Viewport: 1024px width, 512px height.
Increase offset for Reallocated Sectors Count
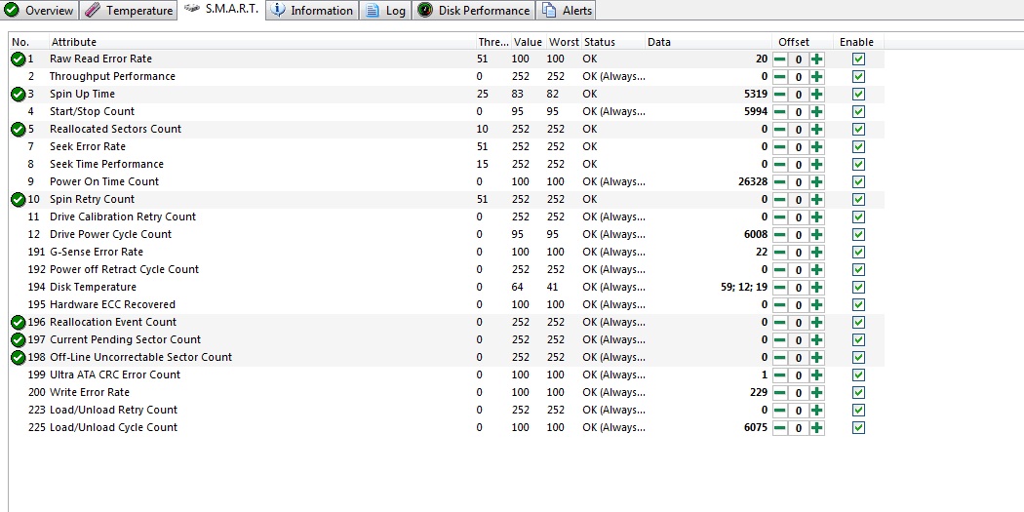816,130
